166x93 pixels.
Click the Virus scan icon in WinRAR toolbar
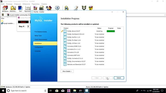tap(67, 8)
